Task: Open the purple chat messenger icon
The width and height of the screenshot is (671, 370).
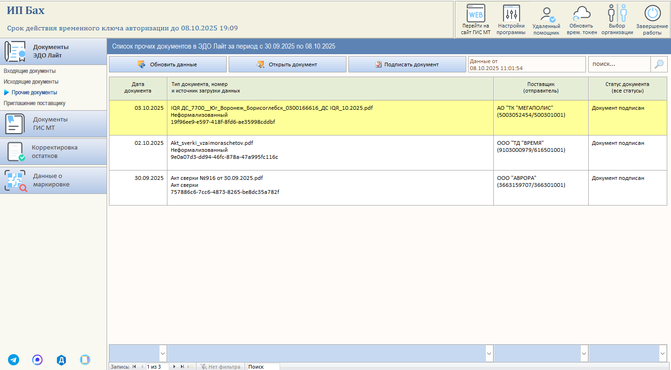Action: pos(37,360)
